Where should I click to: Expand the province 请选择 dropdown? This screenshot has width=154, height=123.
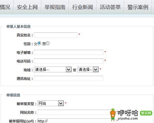(x=53, y=69)
